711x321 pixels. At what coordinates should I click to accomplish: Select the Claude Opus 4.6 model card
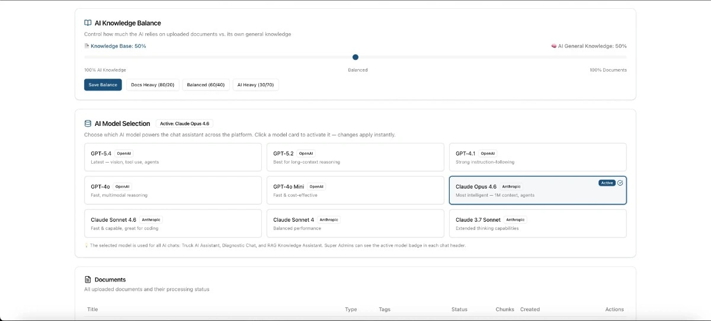point(538,190)
